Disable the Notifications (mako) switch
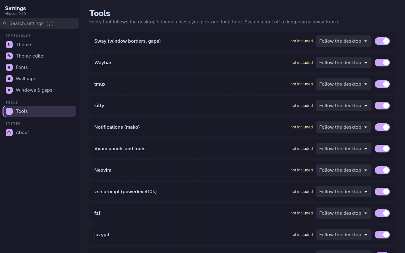 382,127
